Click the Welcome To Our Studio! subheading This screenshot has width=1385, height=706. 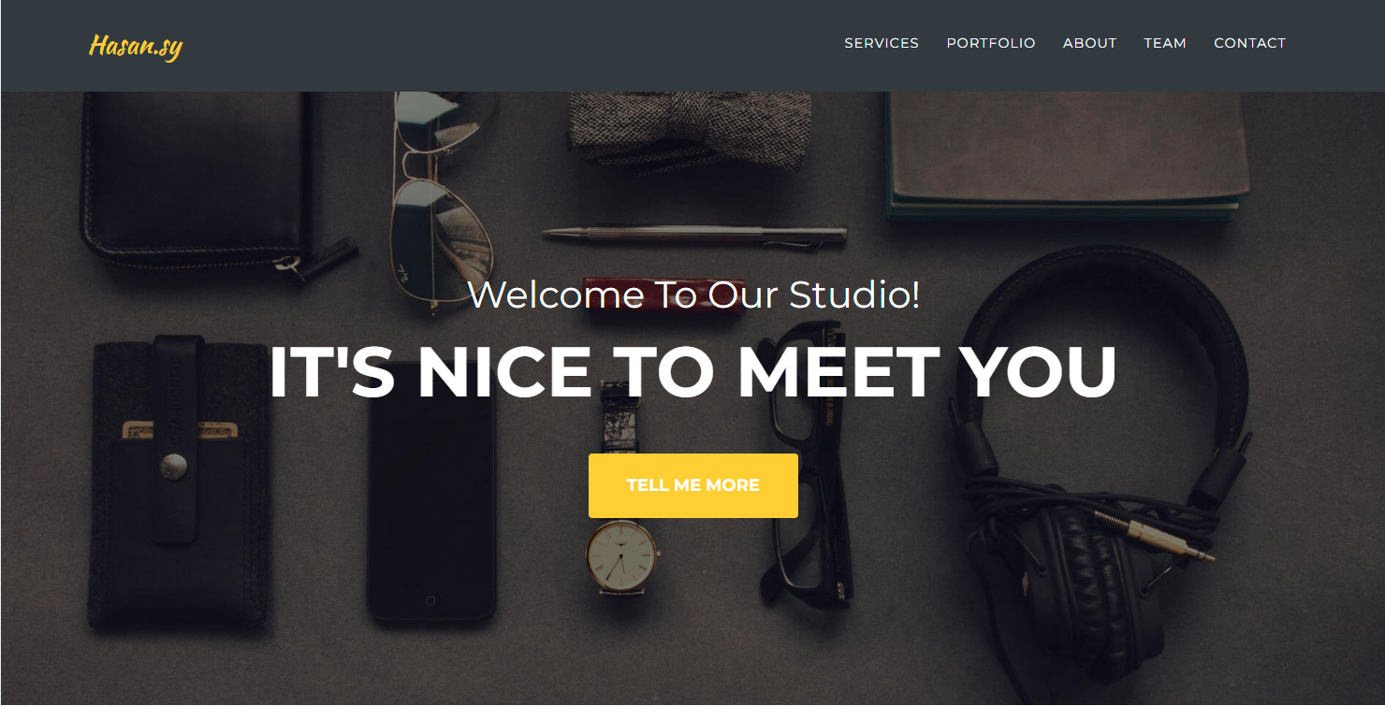[x=693, y=295]
